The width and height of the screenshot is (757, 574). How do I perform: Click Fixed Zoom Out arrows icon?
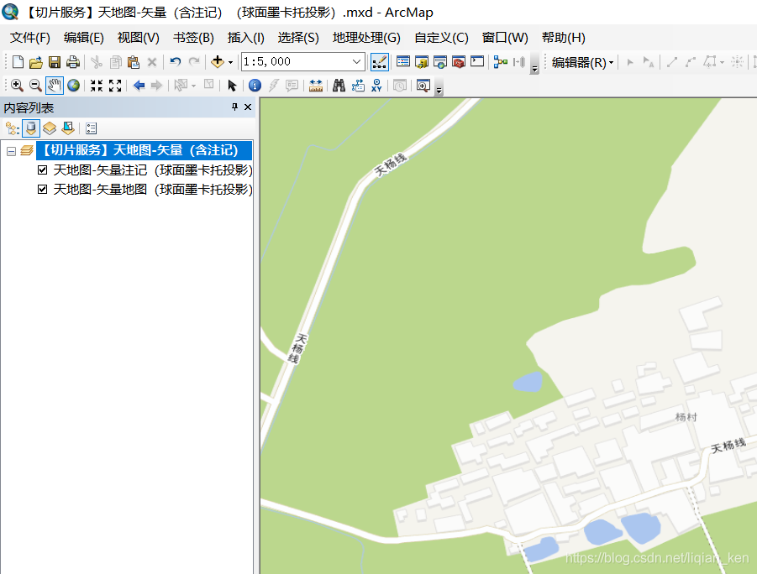115,86
